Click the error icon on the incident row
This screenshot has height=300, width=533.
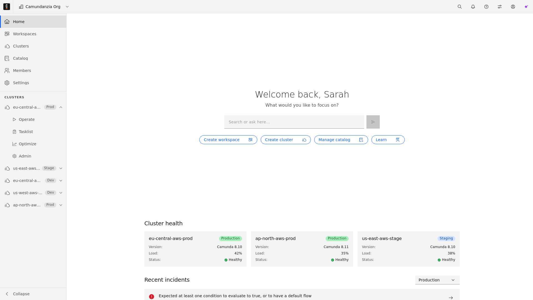click(x=152, y=297)
